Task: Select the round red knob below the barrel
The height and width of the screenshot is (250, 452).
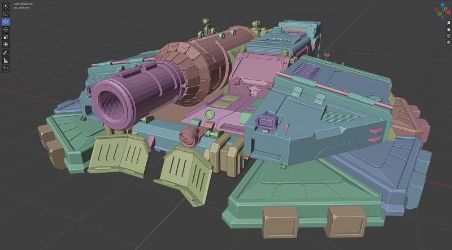Action: (x=190, y=136)
